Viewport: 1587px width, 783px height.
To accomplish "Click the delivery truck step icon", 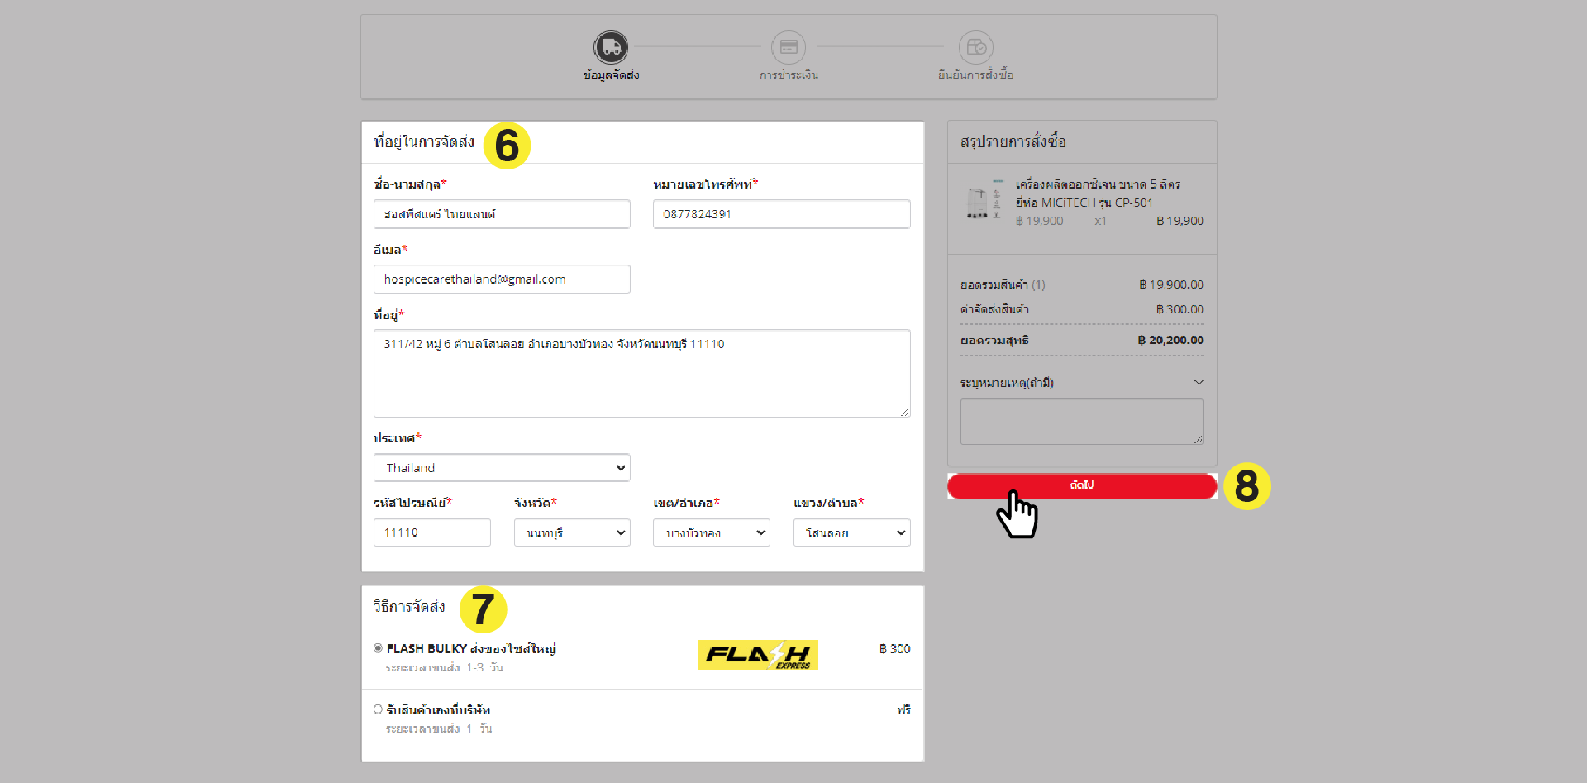I will pyautogui.click(x=611, y=47).
